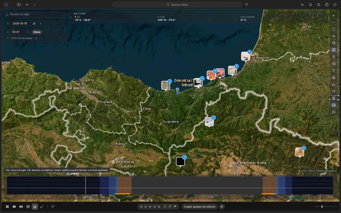Screen dimensions: 341x213
Task: Click the circular globe icon in the map toolbar
Action: pos(333,77)
